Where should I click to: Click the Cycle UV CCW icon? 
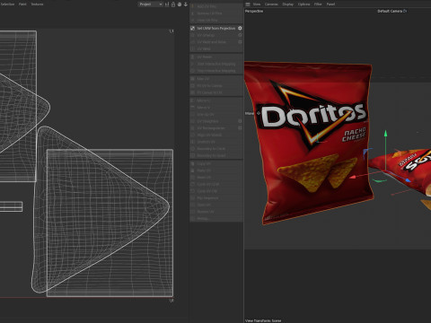193,184
